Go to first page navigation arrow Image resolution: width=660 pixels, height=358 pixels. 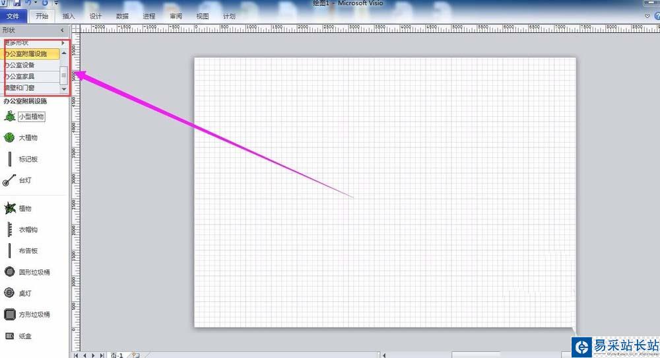coord(76,355)
